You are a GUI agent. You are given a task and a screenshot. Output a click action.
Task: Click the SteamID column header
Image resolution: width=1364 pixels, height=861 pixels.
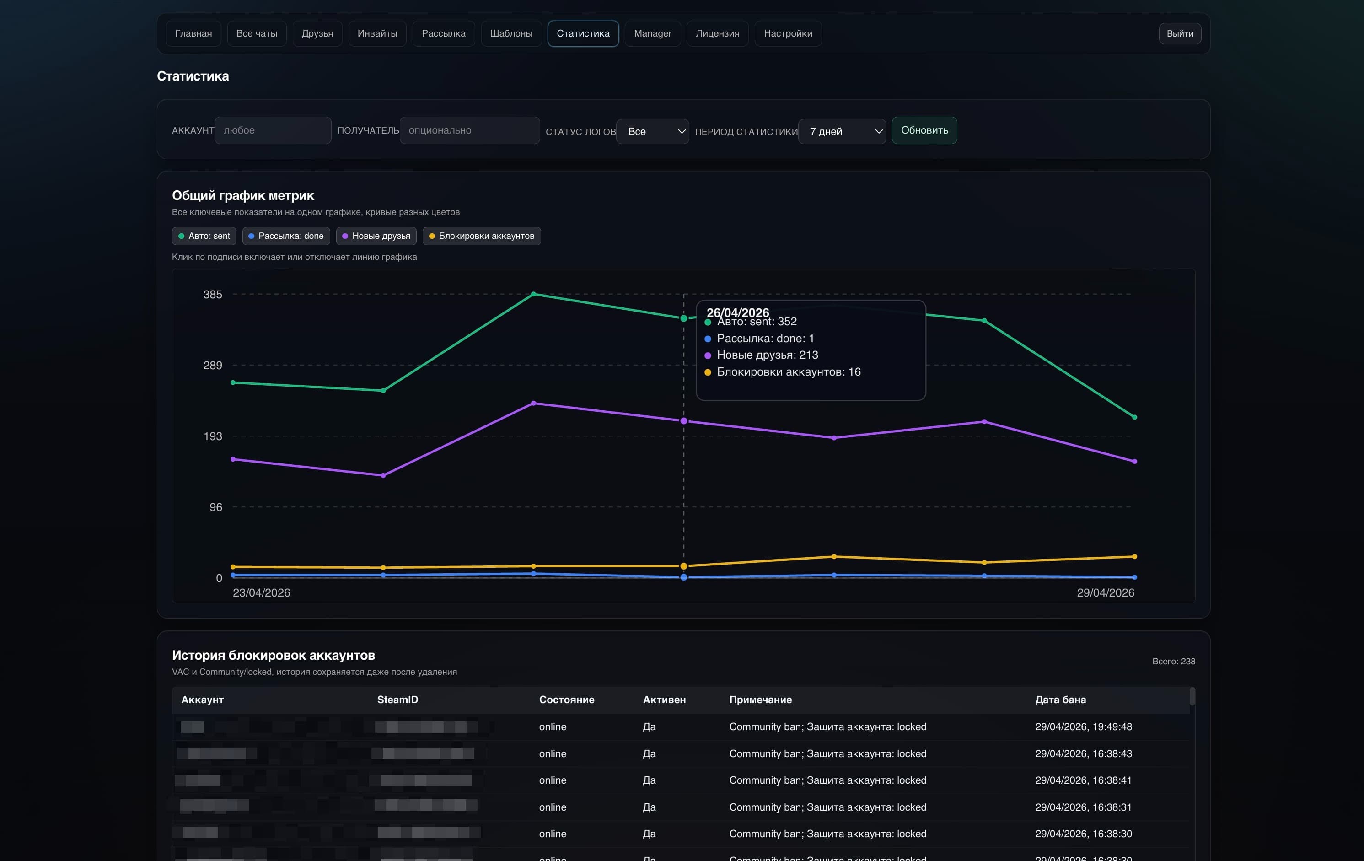(397, 700)
